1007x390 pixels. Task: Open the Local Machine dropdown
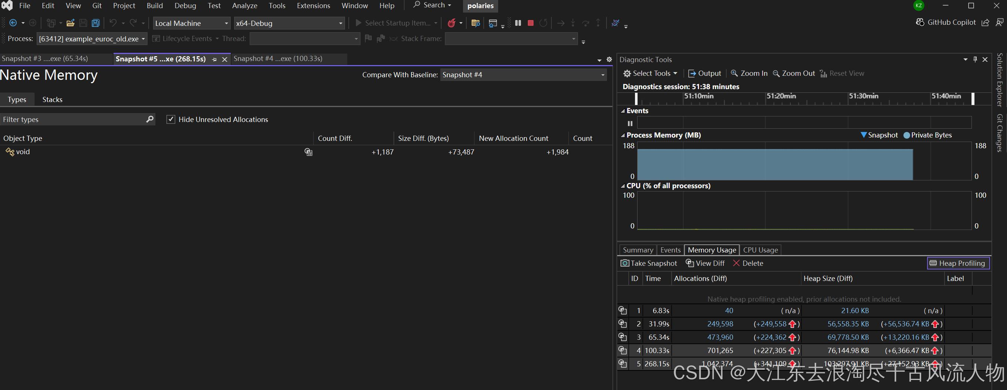pyautogui.click(x=192, y=23)
